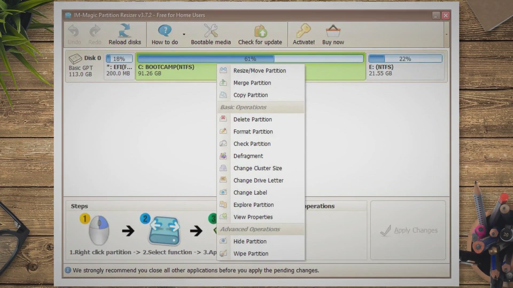Click the 18% usage bar of EFI
Viewport: 513px width, 288px height.
pyautogui.click(x=119, y=59)
